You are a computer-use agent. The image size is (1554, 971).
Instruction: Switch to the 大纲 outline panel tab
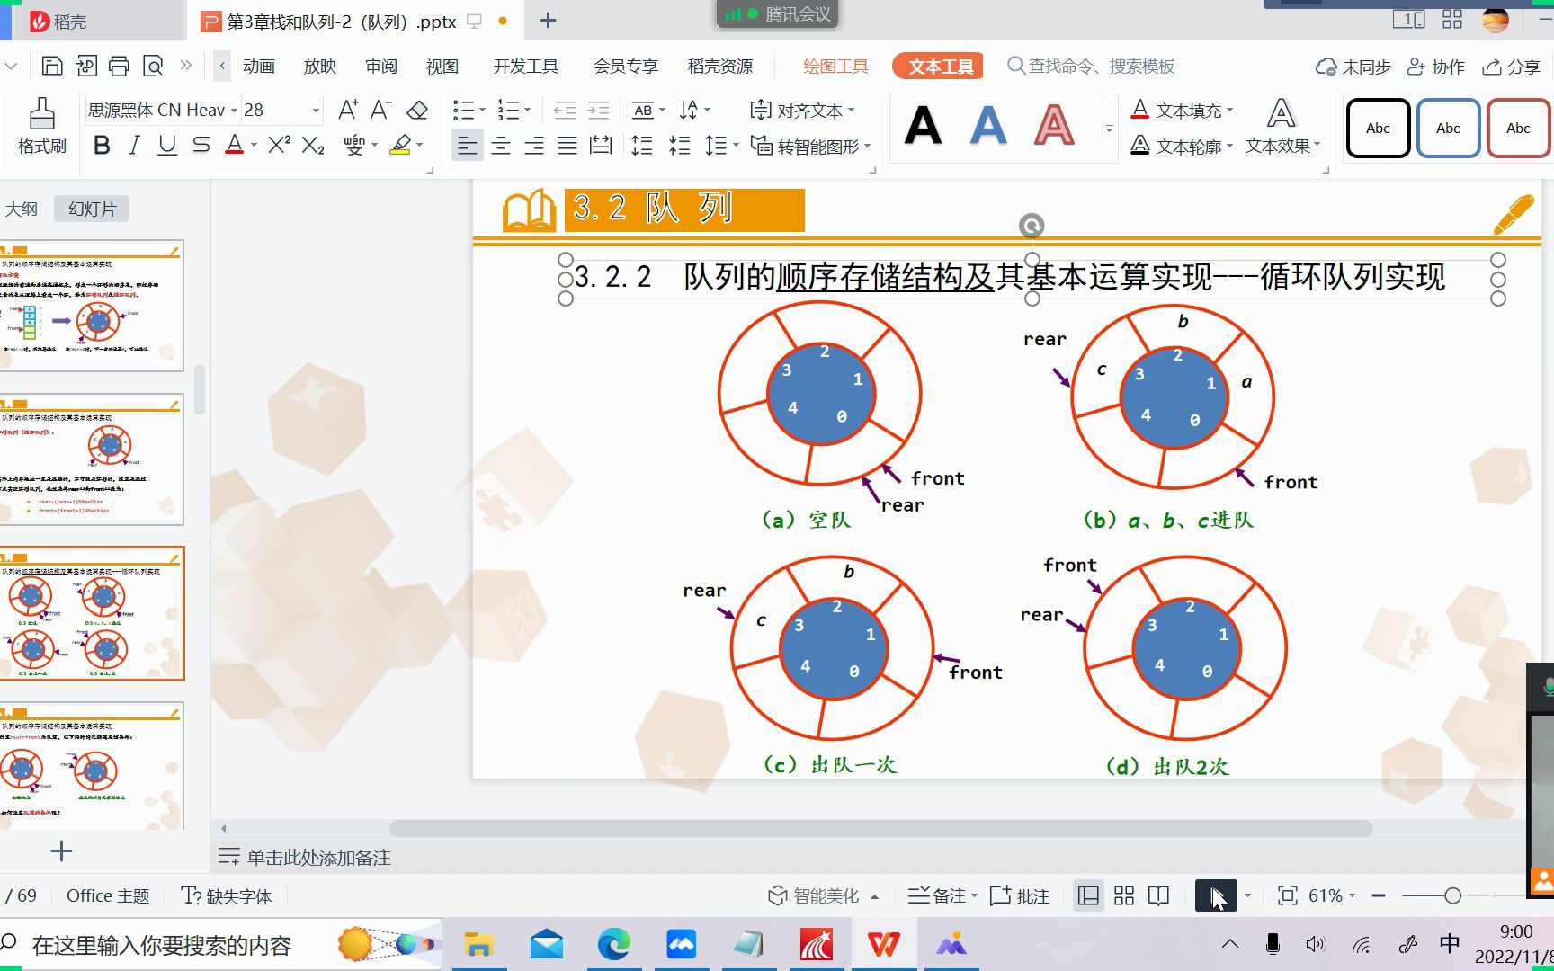22,208
